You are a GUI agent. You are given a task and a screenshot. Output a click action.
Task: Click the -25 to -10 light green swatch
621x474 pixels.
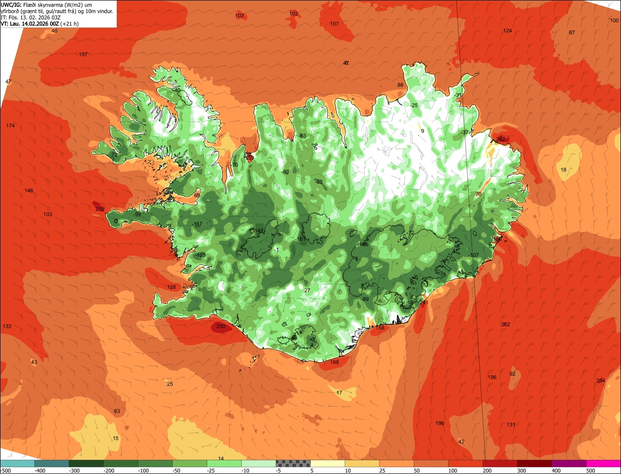pos(224,463)
